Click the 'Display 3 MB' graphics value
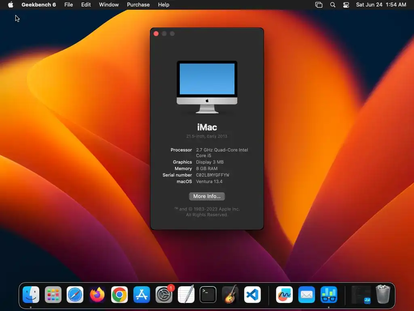 click(x=210, y=162)
